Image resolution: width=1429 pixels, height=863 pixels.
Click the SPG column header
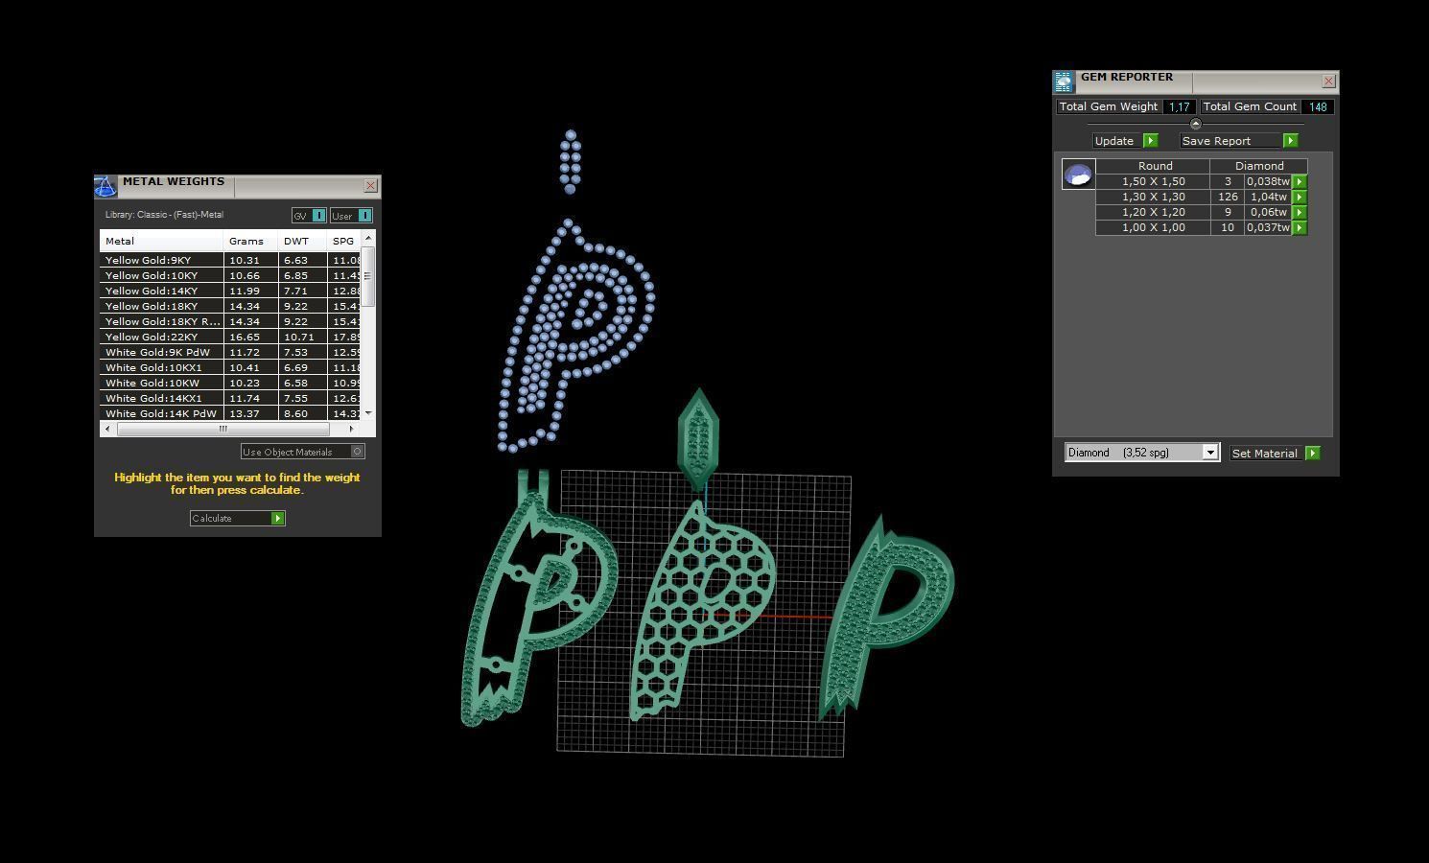[x=343, y=241]
